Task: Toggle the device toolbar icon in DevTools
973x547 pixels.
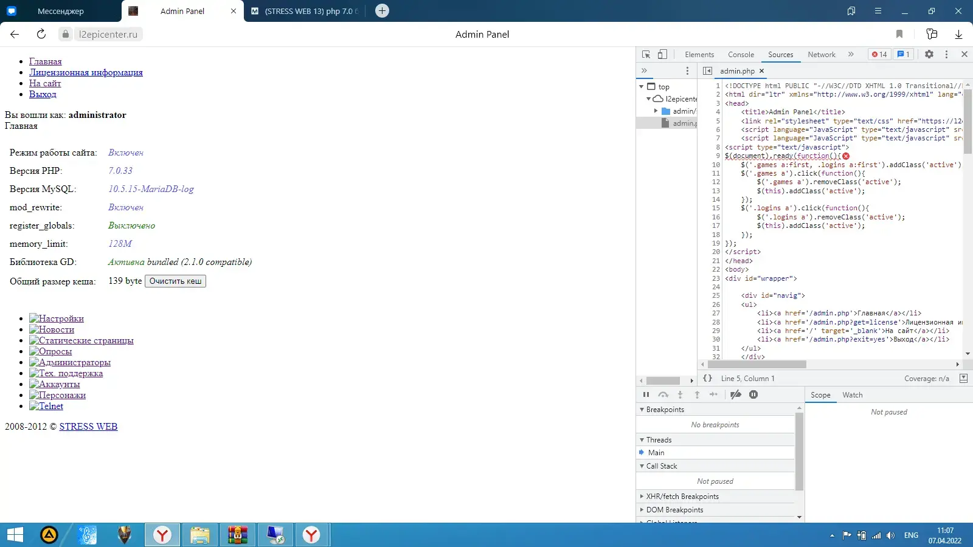Action: (x=662, y=54)
